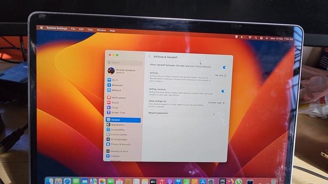Open Messages from the Dock
The height and width of the screenshot is (184, 328).
76,181
